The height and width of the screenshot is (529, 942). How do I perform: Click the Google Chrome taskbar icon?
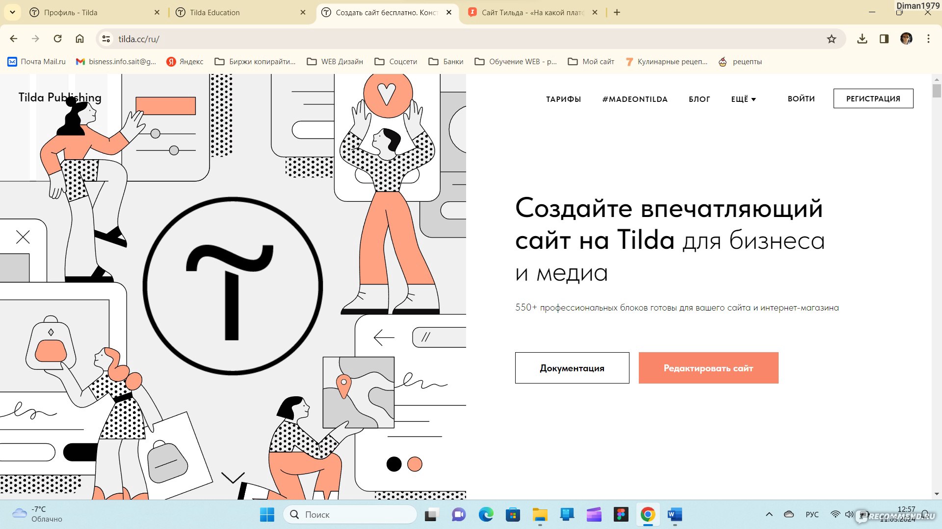[648, 514]
